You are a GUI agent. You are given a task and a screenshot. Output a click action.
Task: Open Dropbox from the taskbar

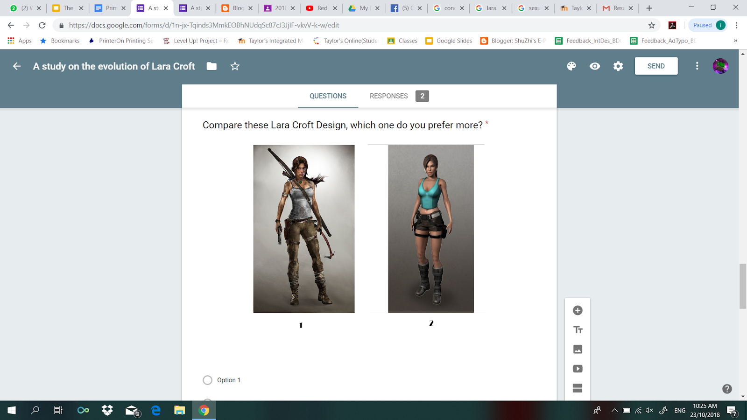[107, 410]
